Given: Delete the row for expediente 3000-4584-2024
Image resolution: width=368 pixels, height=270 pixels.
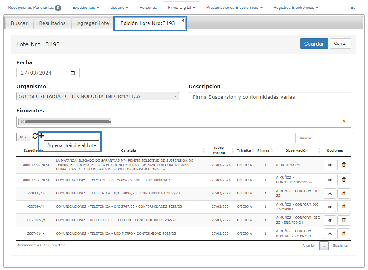Looking at the screenshot, I should pos(343,165).
